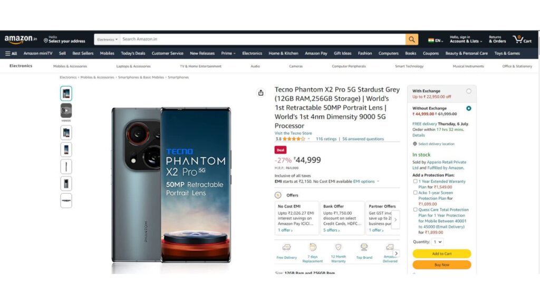The width and height of the screenshot is (540, 303).
Task: Click the orange search magnifier button
Action: [x=411, y=39]
